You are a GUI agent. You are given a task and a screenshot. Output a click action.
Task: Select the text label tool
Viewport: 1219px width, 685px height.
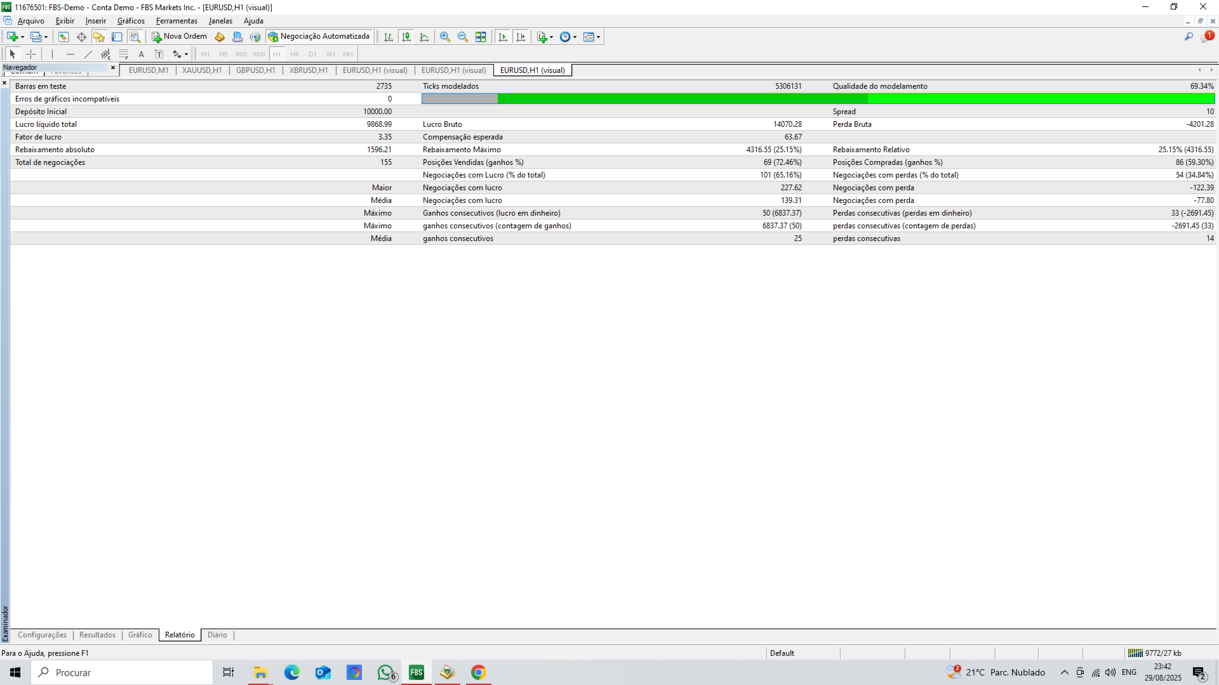click(159, 54)
